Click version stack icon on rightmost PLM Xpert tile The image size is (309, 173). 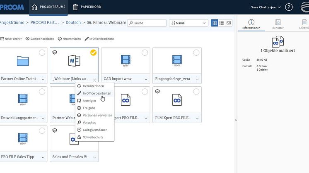point(157,91)
